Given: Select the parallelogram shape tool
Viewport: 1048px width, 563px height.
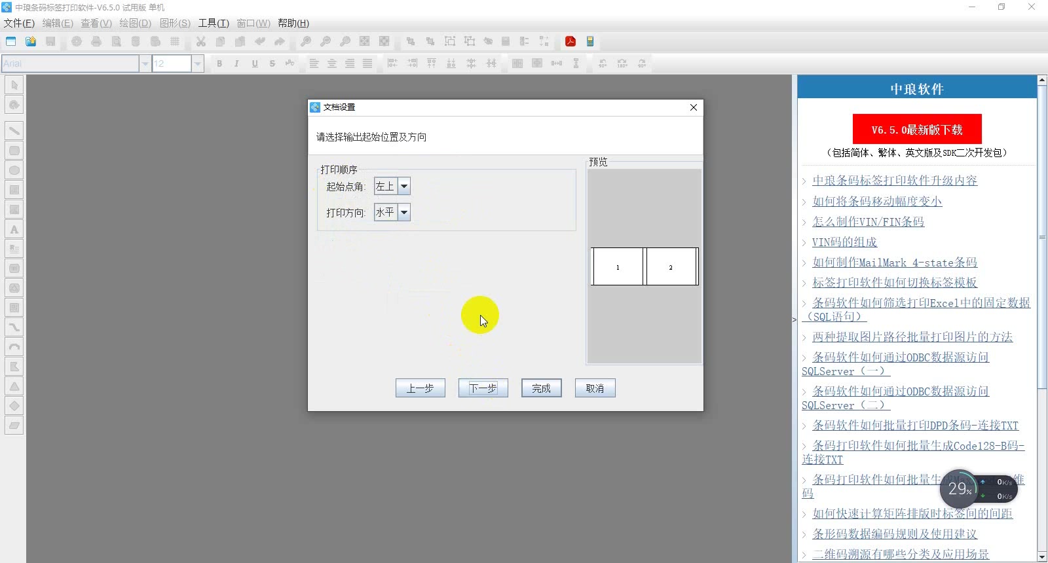Looking at the screenshot, I should (14, 426).
